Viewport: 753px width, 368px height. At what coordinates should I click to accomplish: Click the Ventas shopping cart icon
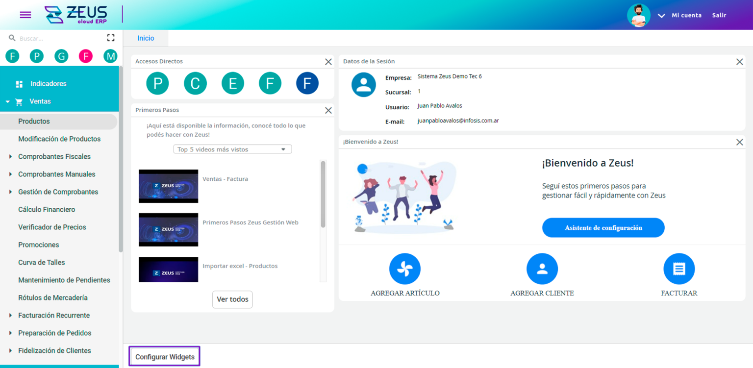click(x=19, y=101)
